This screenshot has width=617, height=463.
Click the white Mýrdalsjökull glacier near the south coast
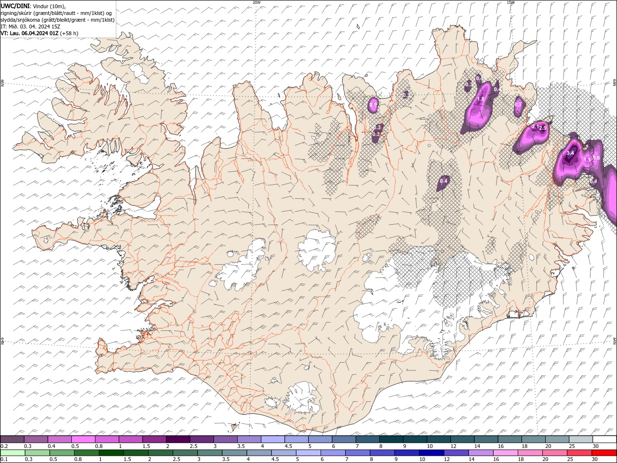pos(302,398)
